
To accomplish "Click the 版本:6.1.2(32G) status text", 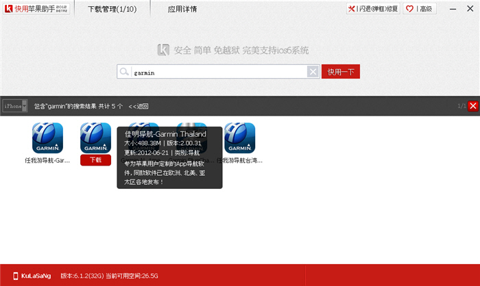I will click(x=82, y=276).
